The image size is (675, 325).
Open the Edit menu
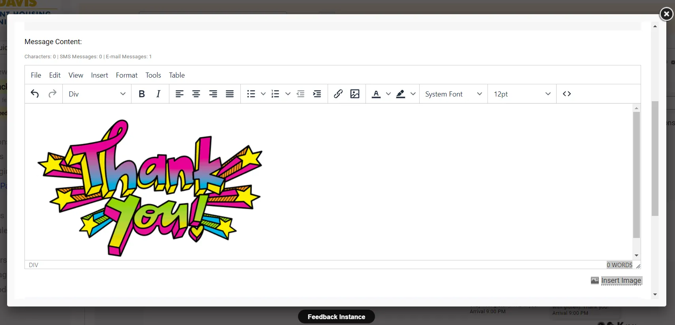point(55,75)
